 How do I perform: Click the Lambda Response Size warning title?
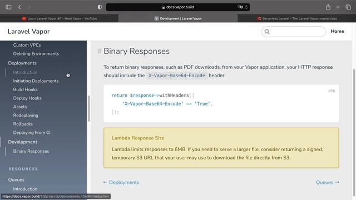tap(138, 138)
